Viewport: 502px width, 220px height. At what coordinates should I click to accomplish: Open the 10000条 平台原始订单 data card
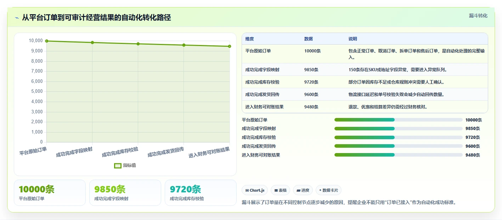50,193
